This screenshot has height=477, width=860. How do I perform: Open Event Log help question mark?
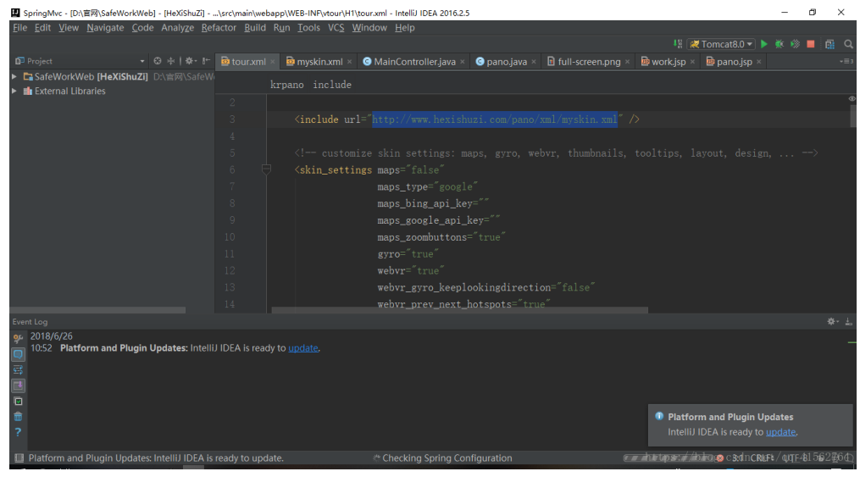point(18,432)
